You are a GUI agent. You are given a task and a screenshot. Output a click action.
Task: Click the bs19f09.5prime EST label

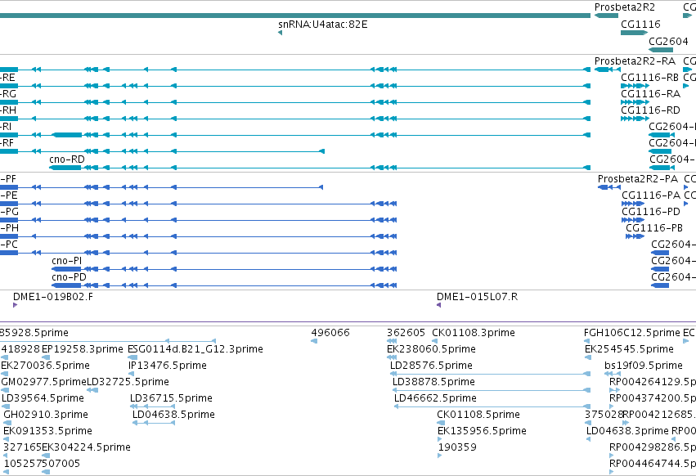click(644, 366)
